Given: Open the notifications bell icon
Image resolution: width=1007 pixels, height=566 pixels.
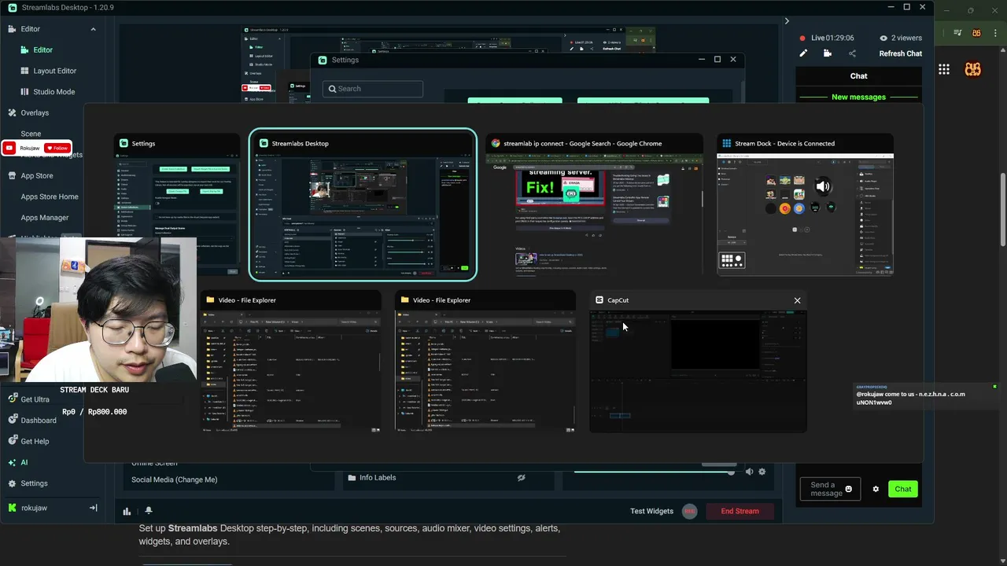Looking at the screenshot, I should [148, 511].
